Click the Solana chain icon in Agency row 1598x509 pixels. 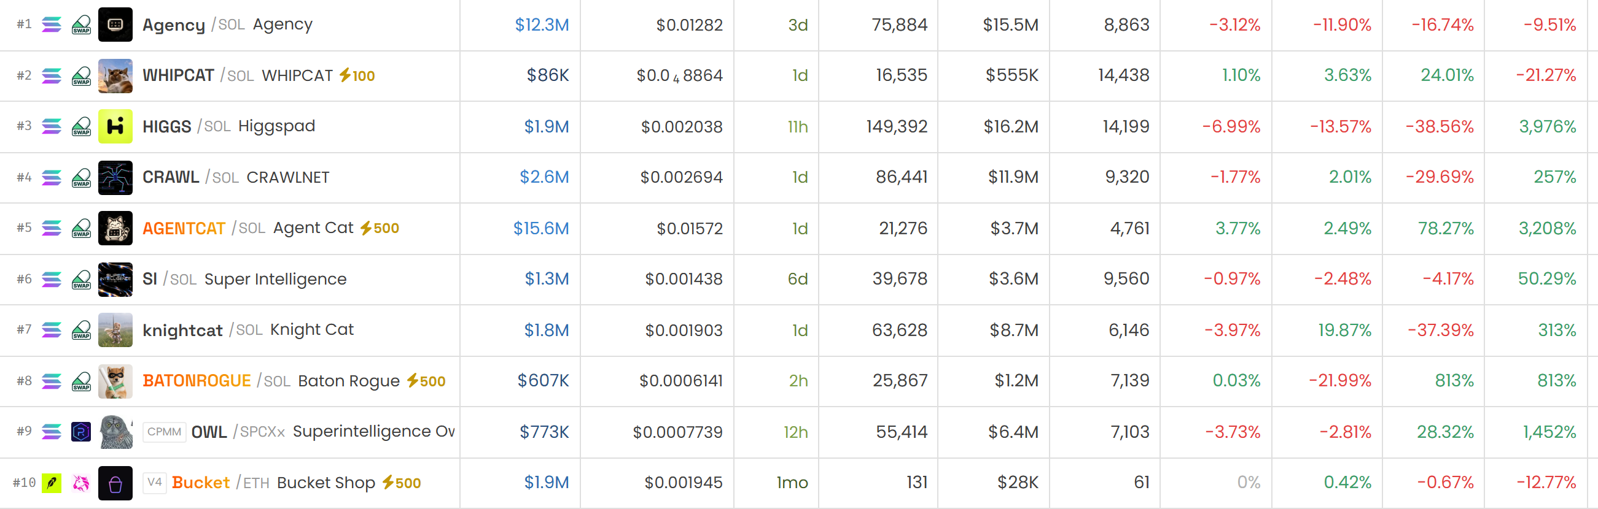[52, 25]
